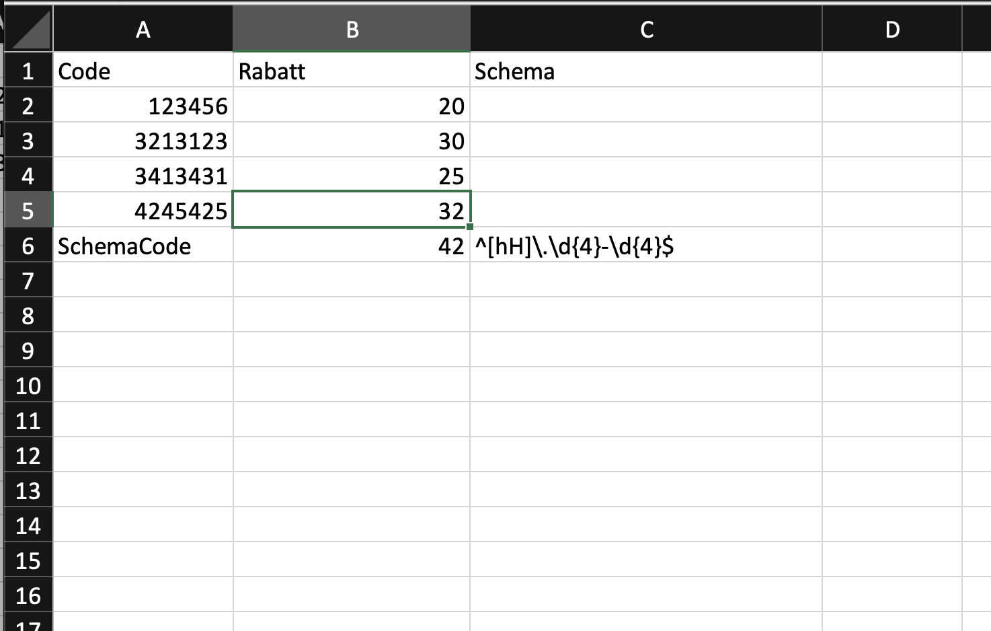The height and width of the screenshot is (631, 991).
Task: Click the 'SchemaCode' cell
Action: point(143,246)
